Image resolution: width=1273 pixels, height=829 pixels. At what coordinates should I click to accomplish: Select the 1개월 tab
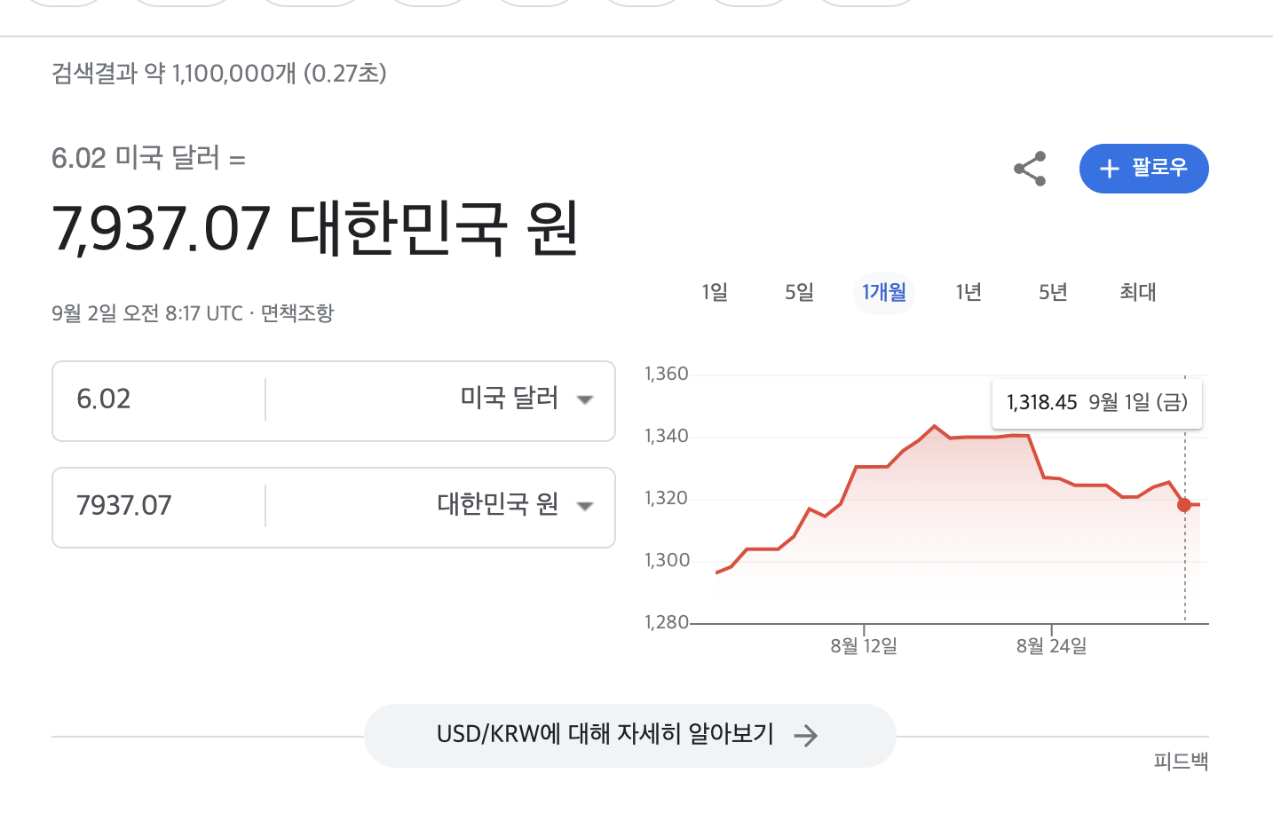click(x=883, y=292)
